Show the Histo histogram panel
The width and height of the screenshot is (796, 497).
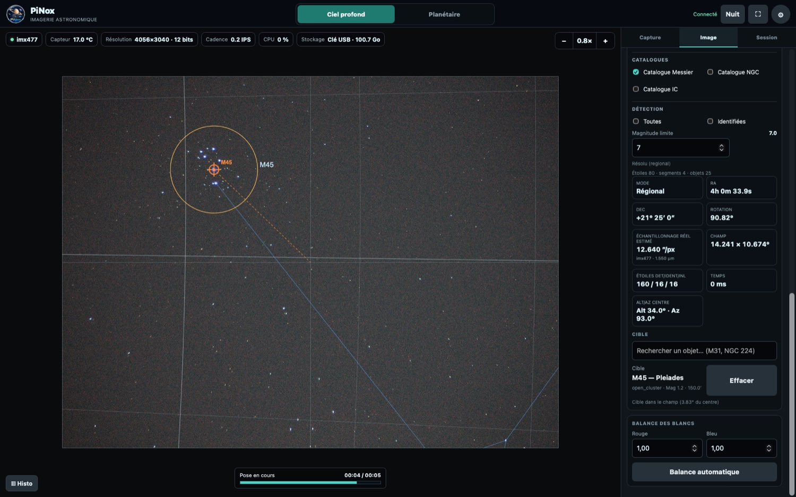pos(22,483)
